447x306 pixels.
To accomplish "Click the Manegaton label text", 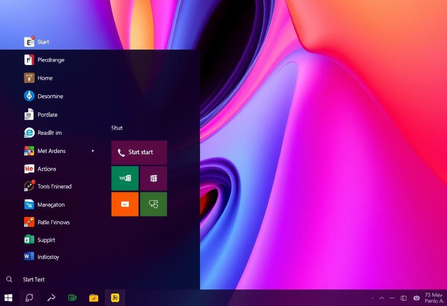I will [51, 205].
